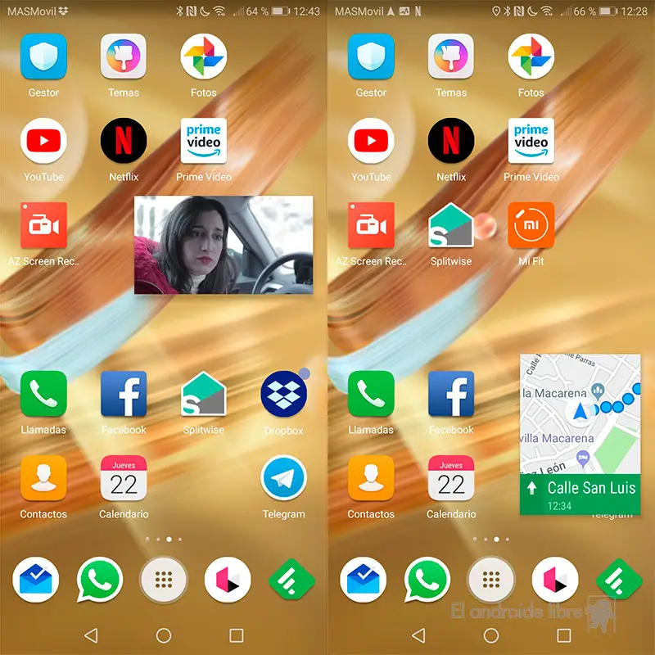Tap location pin icon in right status bar
The height and width of the screenshot is (655, 655).
pyautogui.click(x=496, y=11)
